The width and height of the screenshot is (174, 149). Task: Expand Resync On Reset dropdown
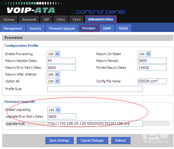pos(144,54)
